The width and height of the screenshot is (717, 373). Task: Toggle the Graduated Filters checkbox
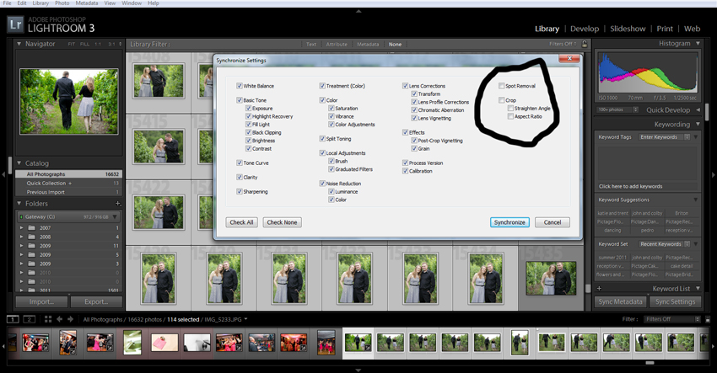pyautogui.click(x=331, y=169)
